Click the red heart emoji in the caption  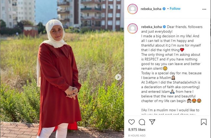pos(182,50)
